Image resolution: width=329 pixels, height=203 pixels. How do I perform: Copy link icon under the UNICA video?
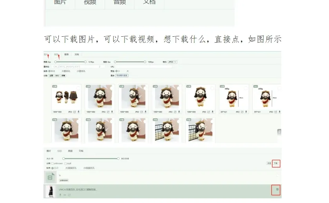(65, 195)
